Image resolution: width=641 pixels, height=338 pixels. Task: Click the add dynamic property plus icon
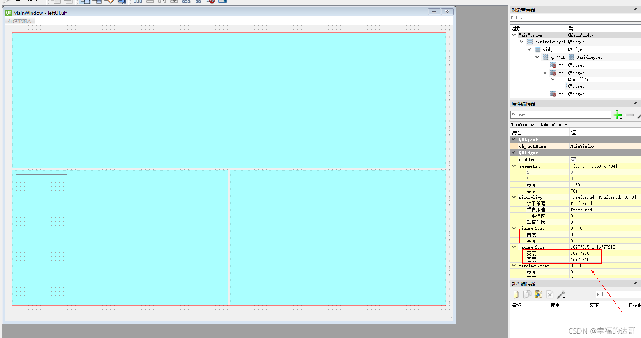617,115
